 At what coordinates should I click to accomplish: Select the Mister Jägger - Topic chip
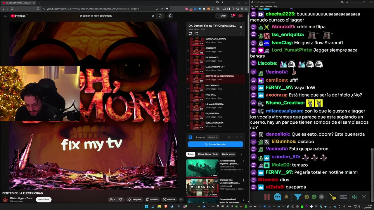coord(208,154)
